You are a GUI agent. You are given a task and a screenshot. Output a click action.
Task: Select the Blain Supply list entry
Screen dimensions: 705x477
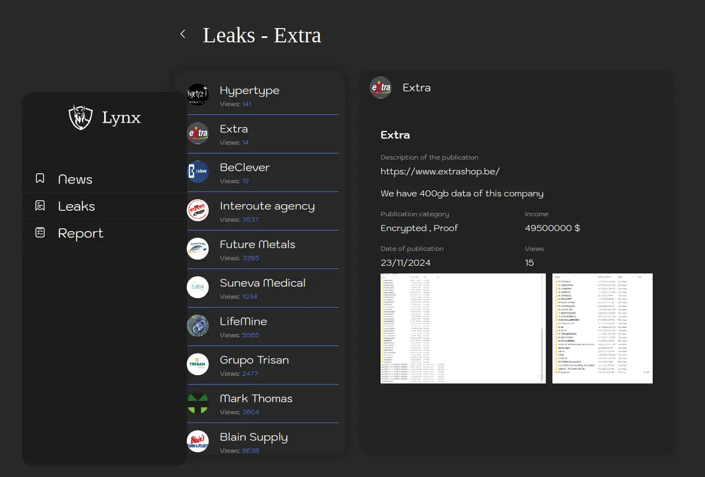tap(254, 442)
